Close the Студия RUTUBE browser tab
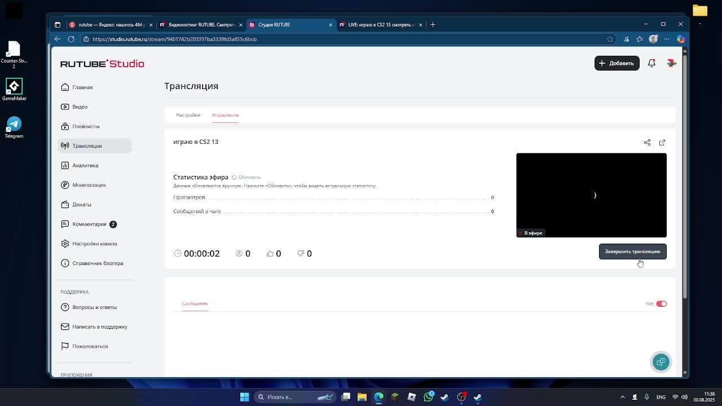 coord(331,25)
